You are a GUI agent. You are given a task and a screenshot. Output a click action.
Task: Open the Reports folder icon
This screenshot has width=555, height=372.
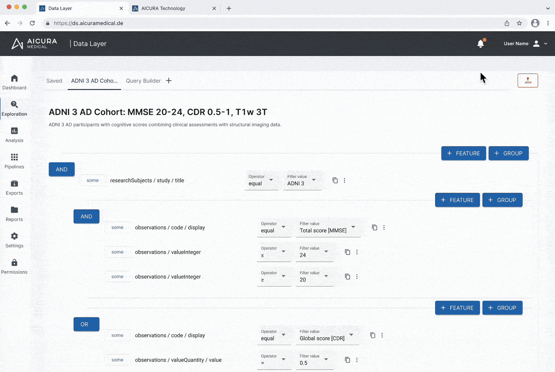point(14,210)
